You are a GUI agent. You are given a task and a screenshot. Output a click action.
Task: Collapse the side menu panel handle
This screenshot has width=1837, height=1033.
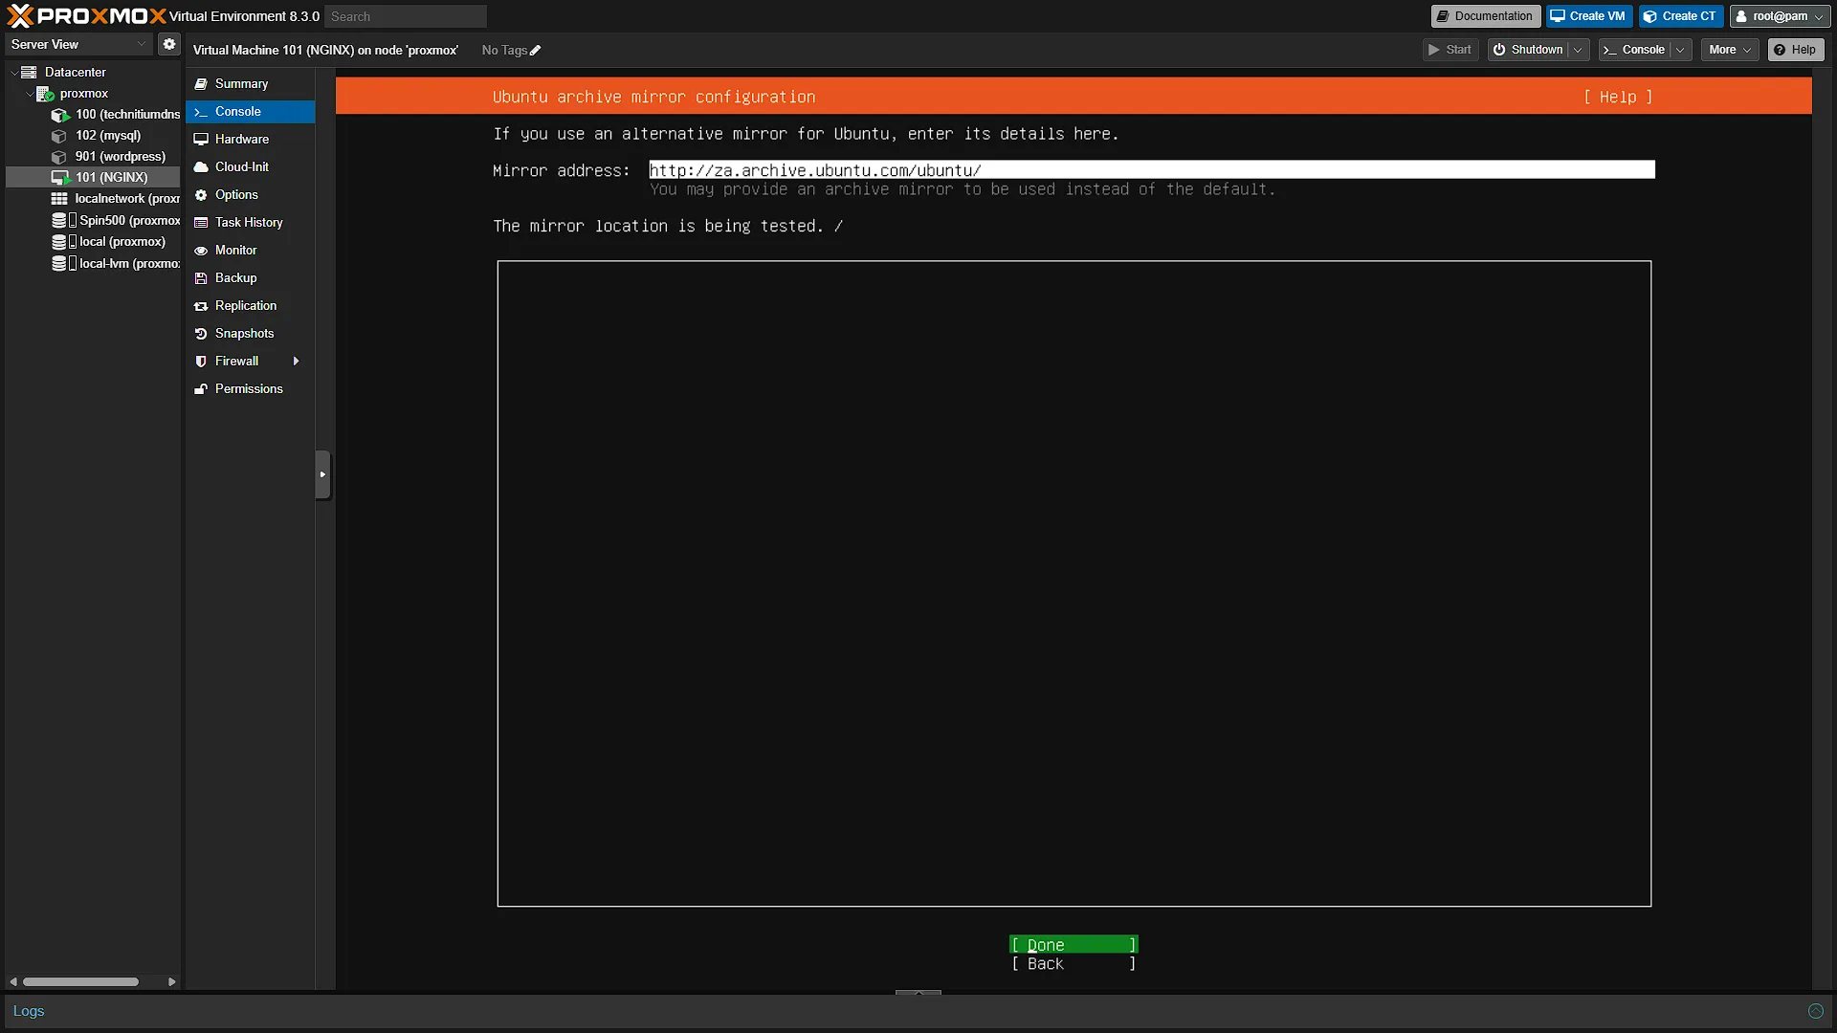[322, 474]
